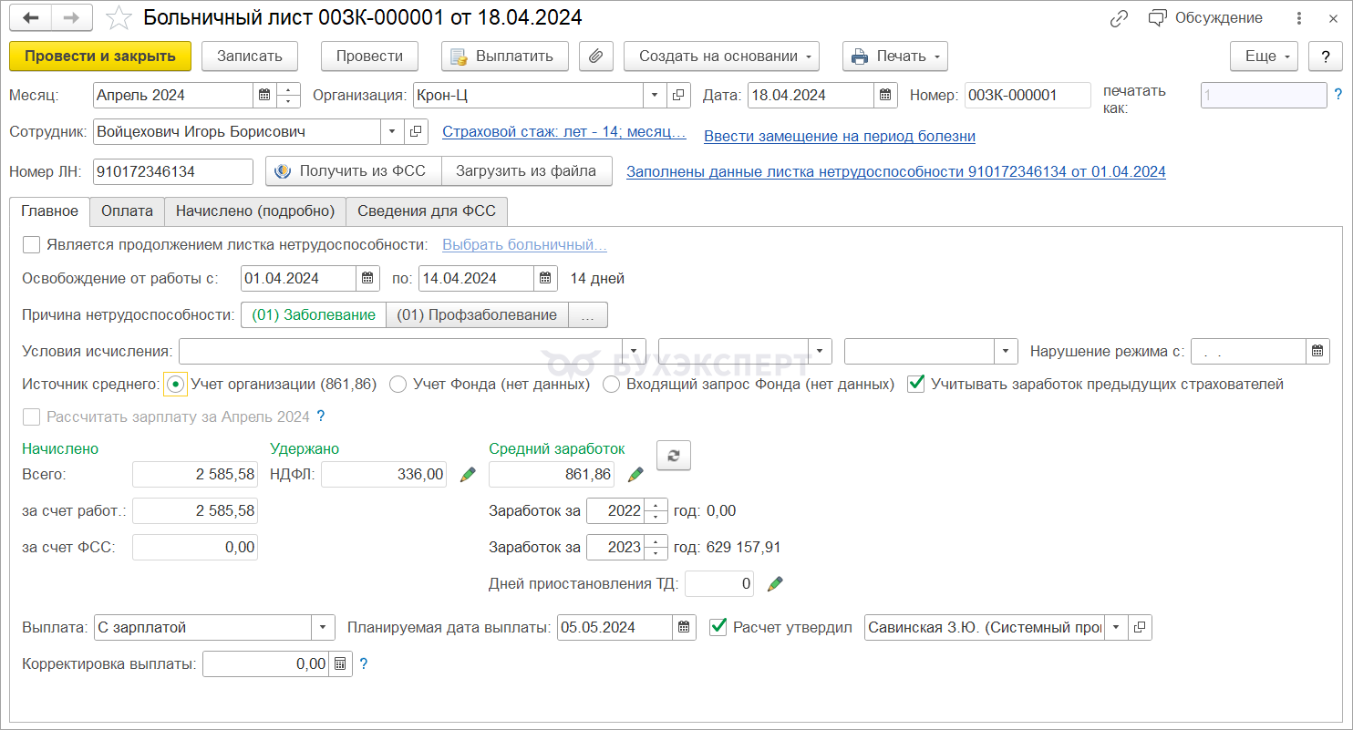Open form for Организация Крон-Ц
Image resolution: width=1353 pixels, height=730 pixels.
tap(679, 95)
